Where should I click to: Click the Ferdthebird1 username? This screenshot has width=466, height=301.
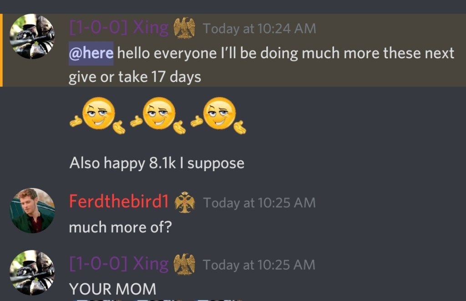(x=119, y=201)
